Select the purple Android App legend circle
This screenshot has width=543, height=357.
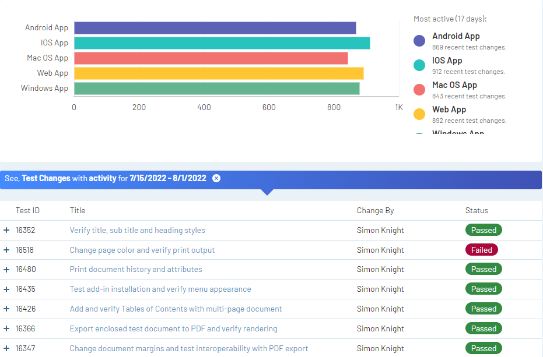coord(419,41)
